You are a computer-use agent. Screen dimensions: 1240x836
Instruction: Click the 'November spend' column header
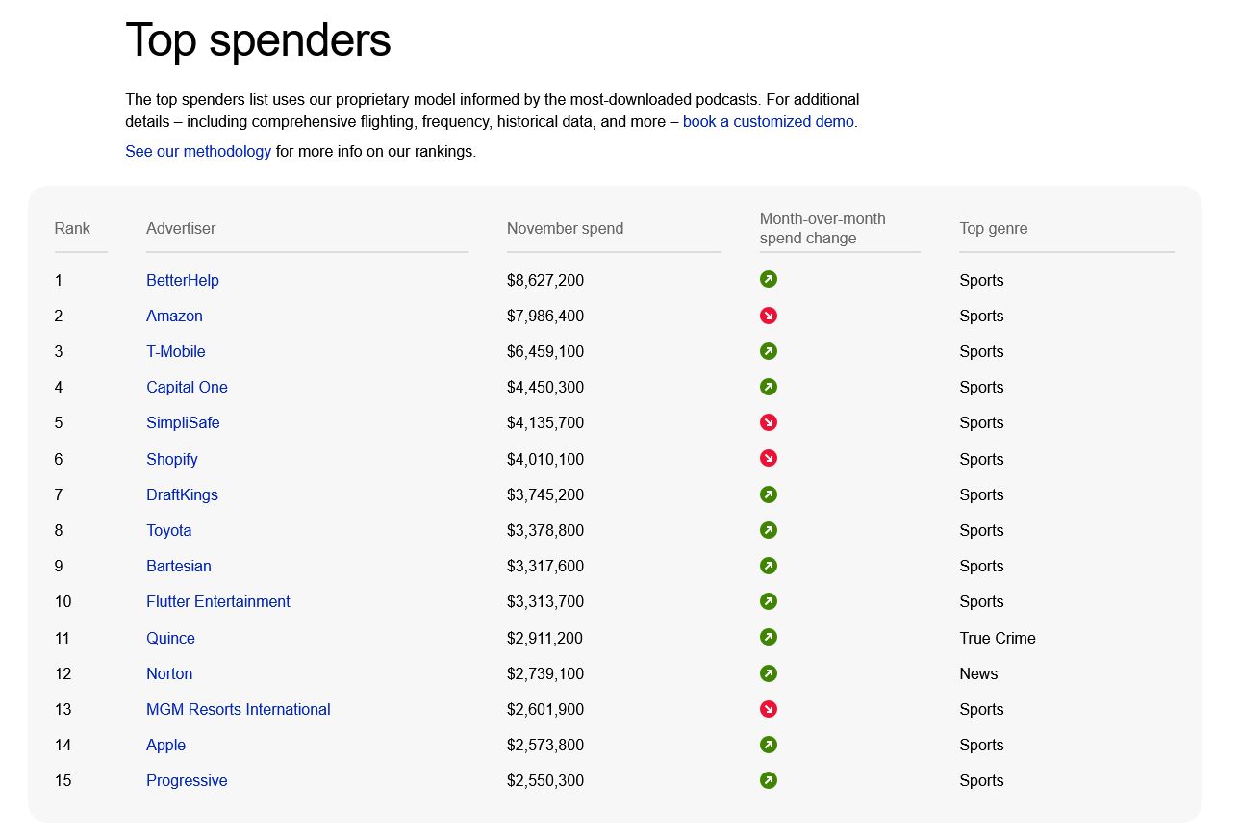pyautogui.click(x=565, y=229)
